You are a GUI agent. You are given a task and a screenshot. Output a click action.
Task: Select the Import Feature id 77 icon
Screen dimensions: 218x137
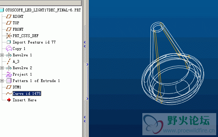9,42
